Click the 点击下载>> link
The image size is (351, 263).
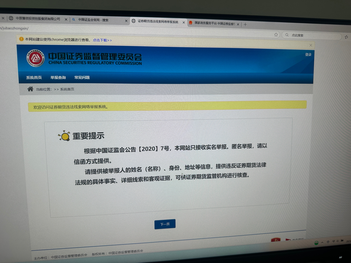coord(102,40)
